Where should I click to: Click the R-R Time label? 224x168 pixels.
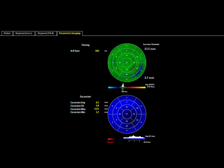[75, 51]
